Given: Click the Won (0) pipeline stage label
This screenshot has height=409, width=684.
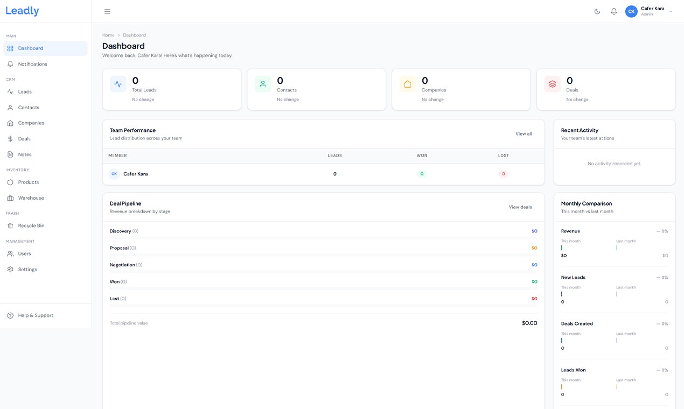Looking at the screenshot, I should point(118,281).
